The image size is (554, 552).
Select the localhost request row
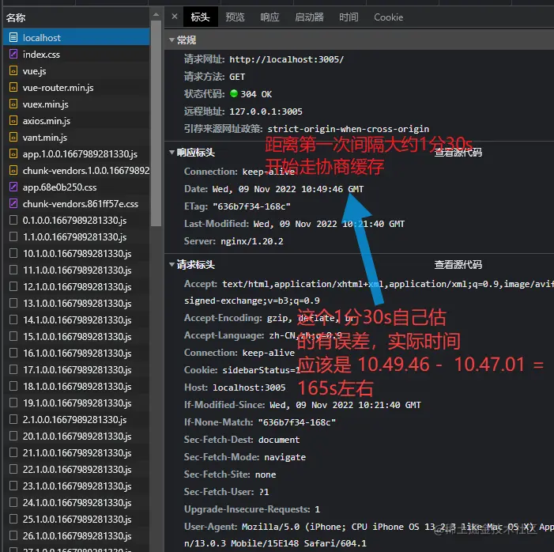(77, 37)
